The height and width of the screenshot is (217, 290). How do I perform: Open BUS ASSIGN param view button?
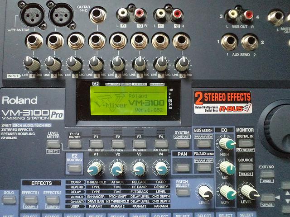204,144
